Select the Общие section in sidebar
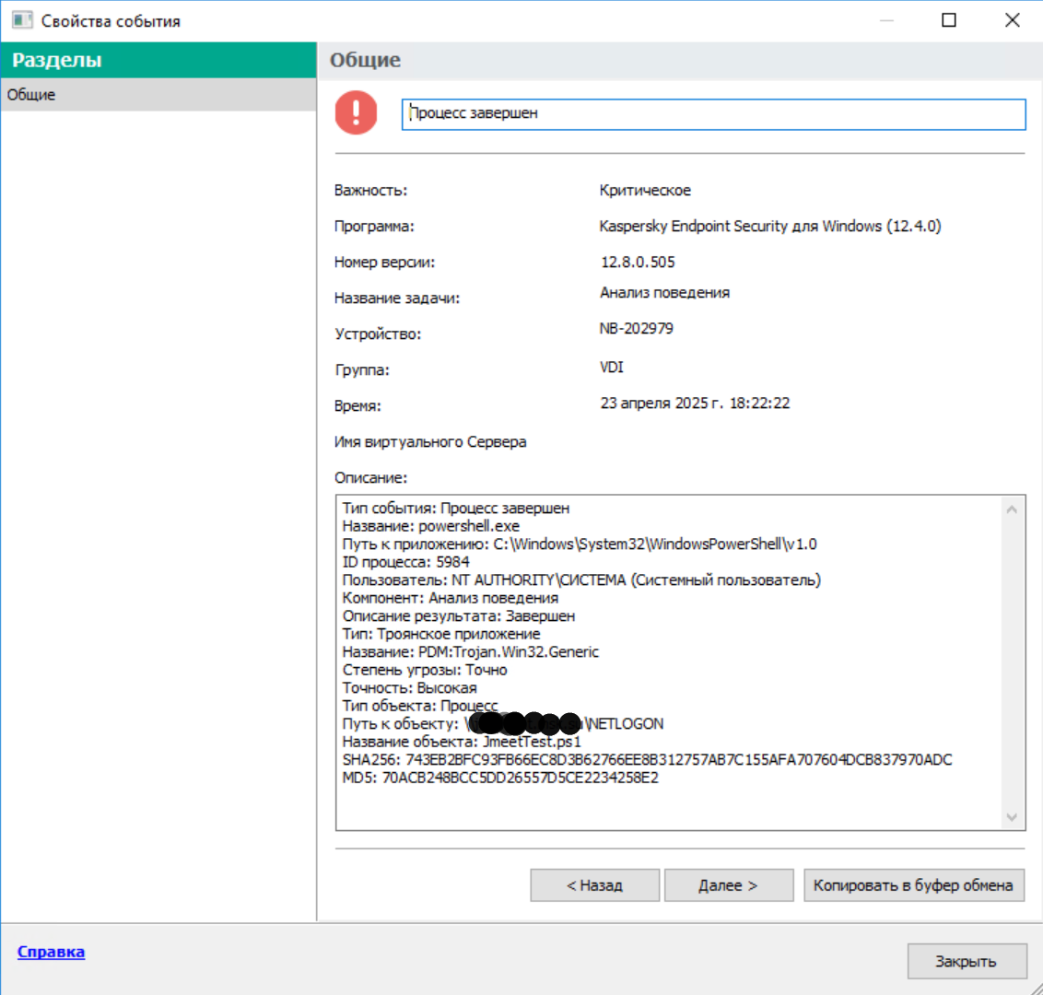 pyautogui.click(x=158, y=95)
